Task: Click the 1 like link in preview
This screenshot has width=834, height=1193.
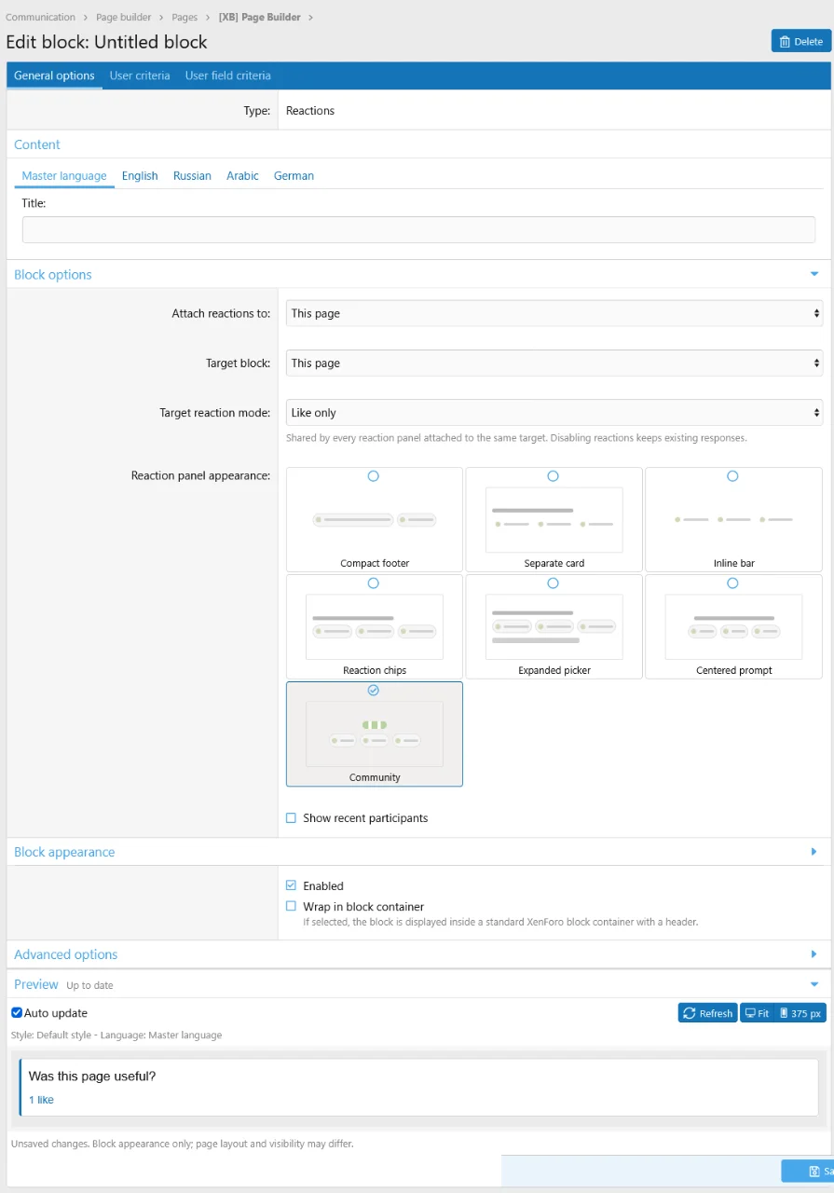Action: click(41, 1100)
